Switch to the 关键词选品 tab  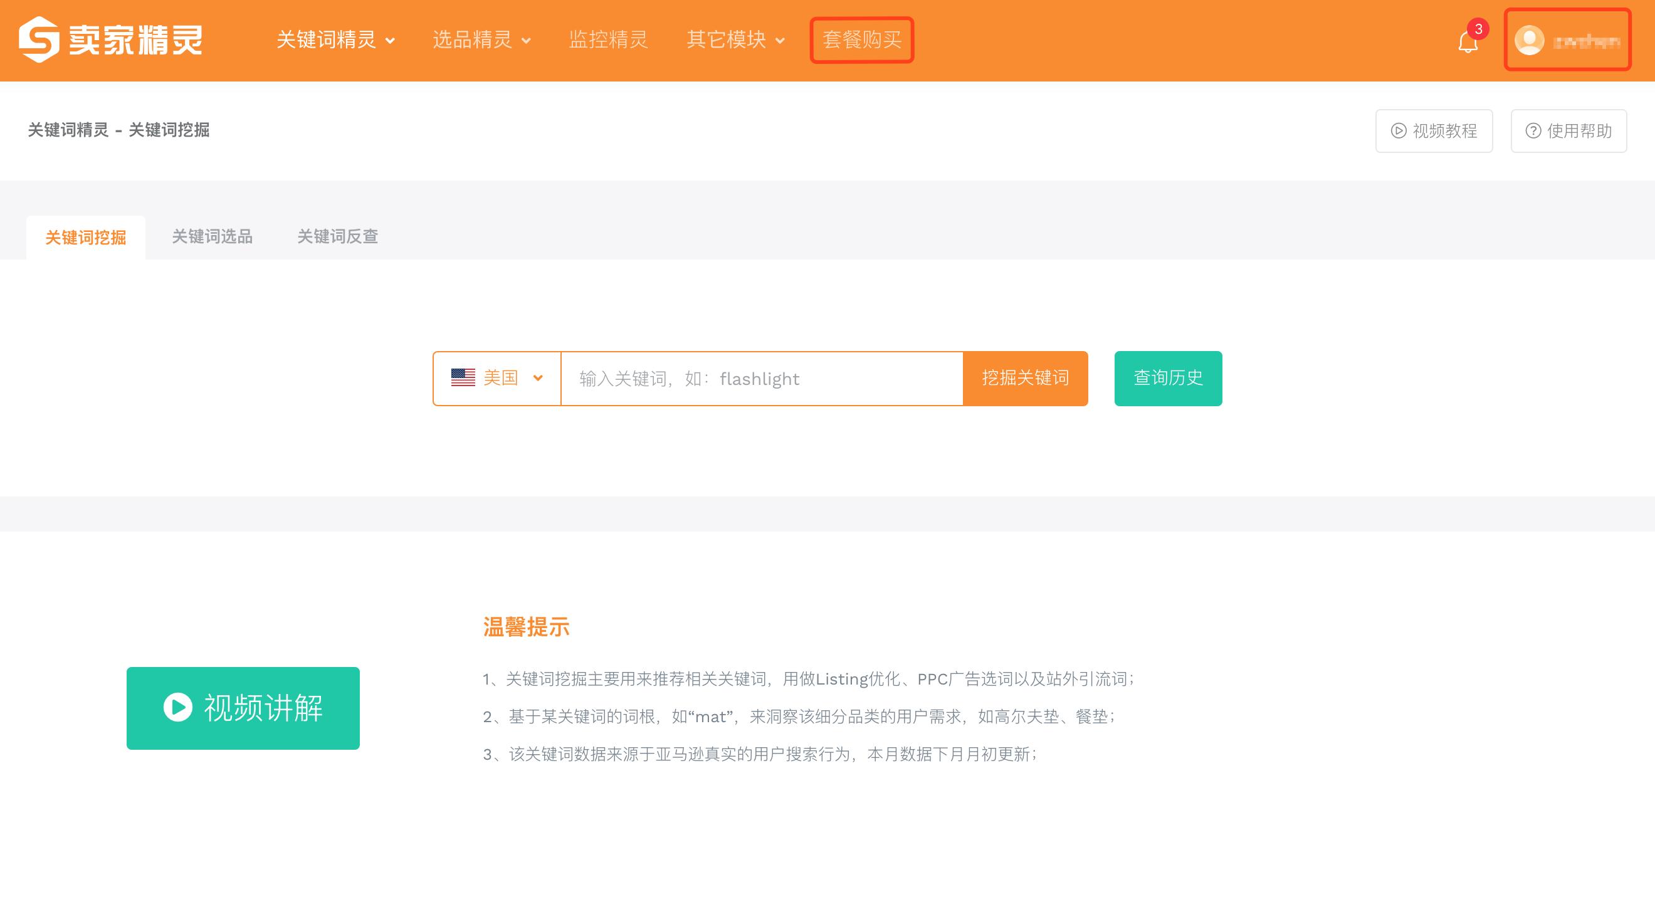212,237
